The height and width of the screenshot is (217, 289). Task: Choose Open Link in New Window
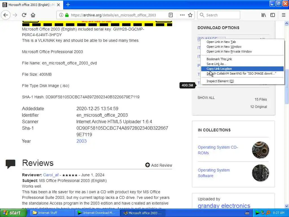point(242,47)
